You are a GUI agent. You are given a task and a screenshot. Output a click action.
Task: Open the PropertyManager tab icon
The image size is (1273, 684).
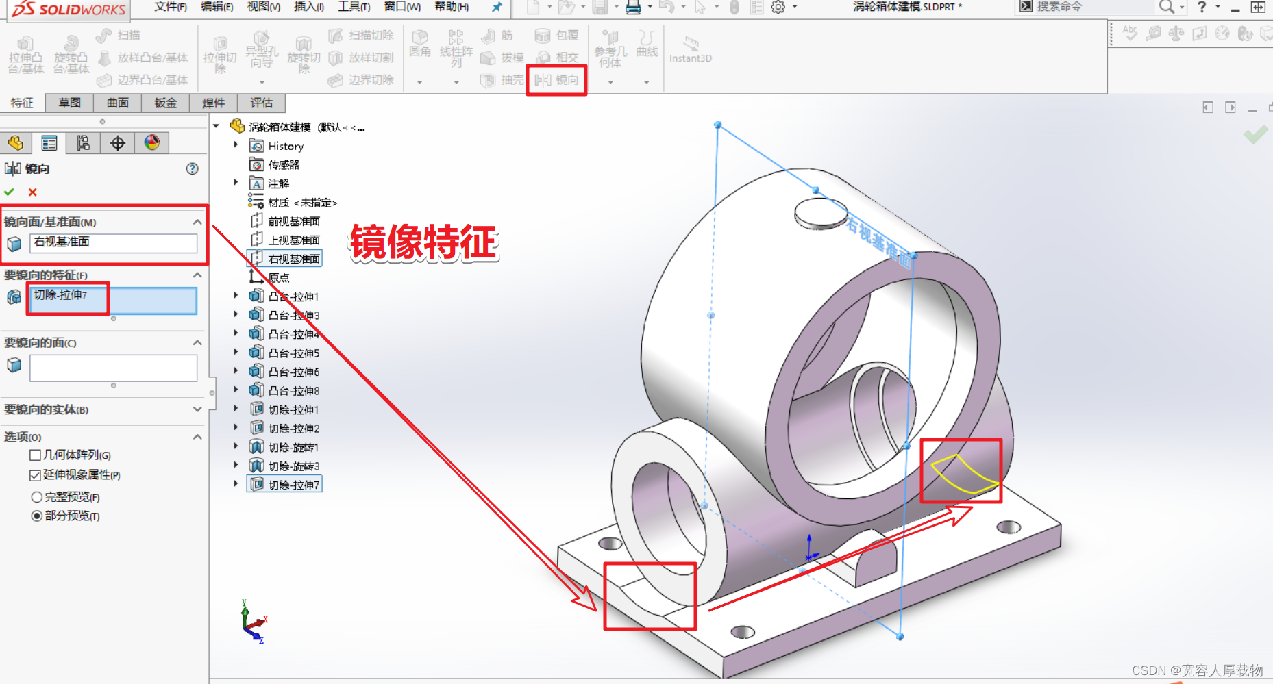49,142
